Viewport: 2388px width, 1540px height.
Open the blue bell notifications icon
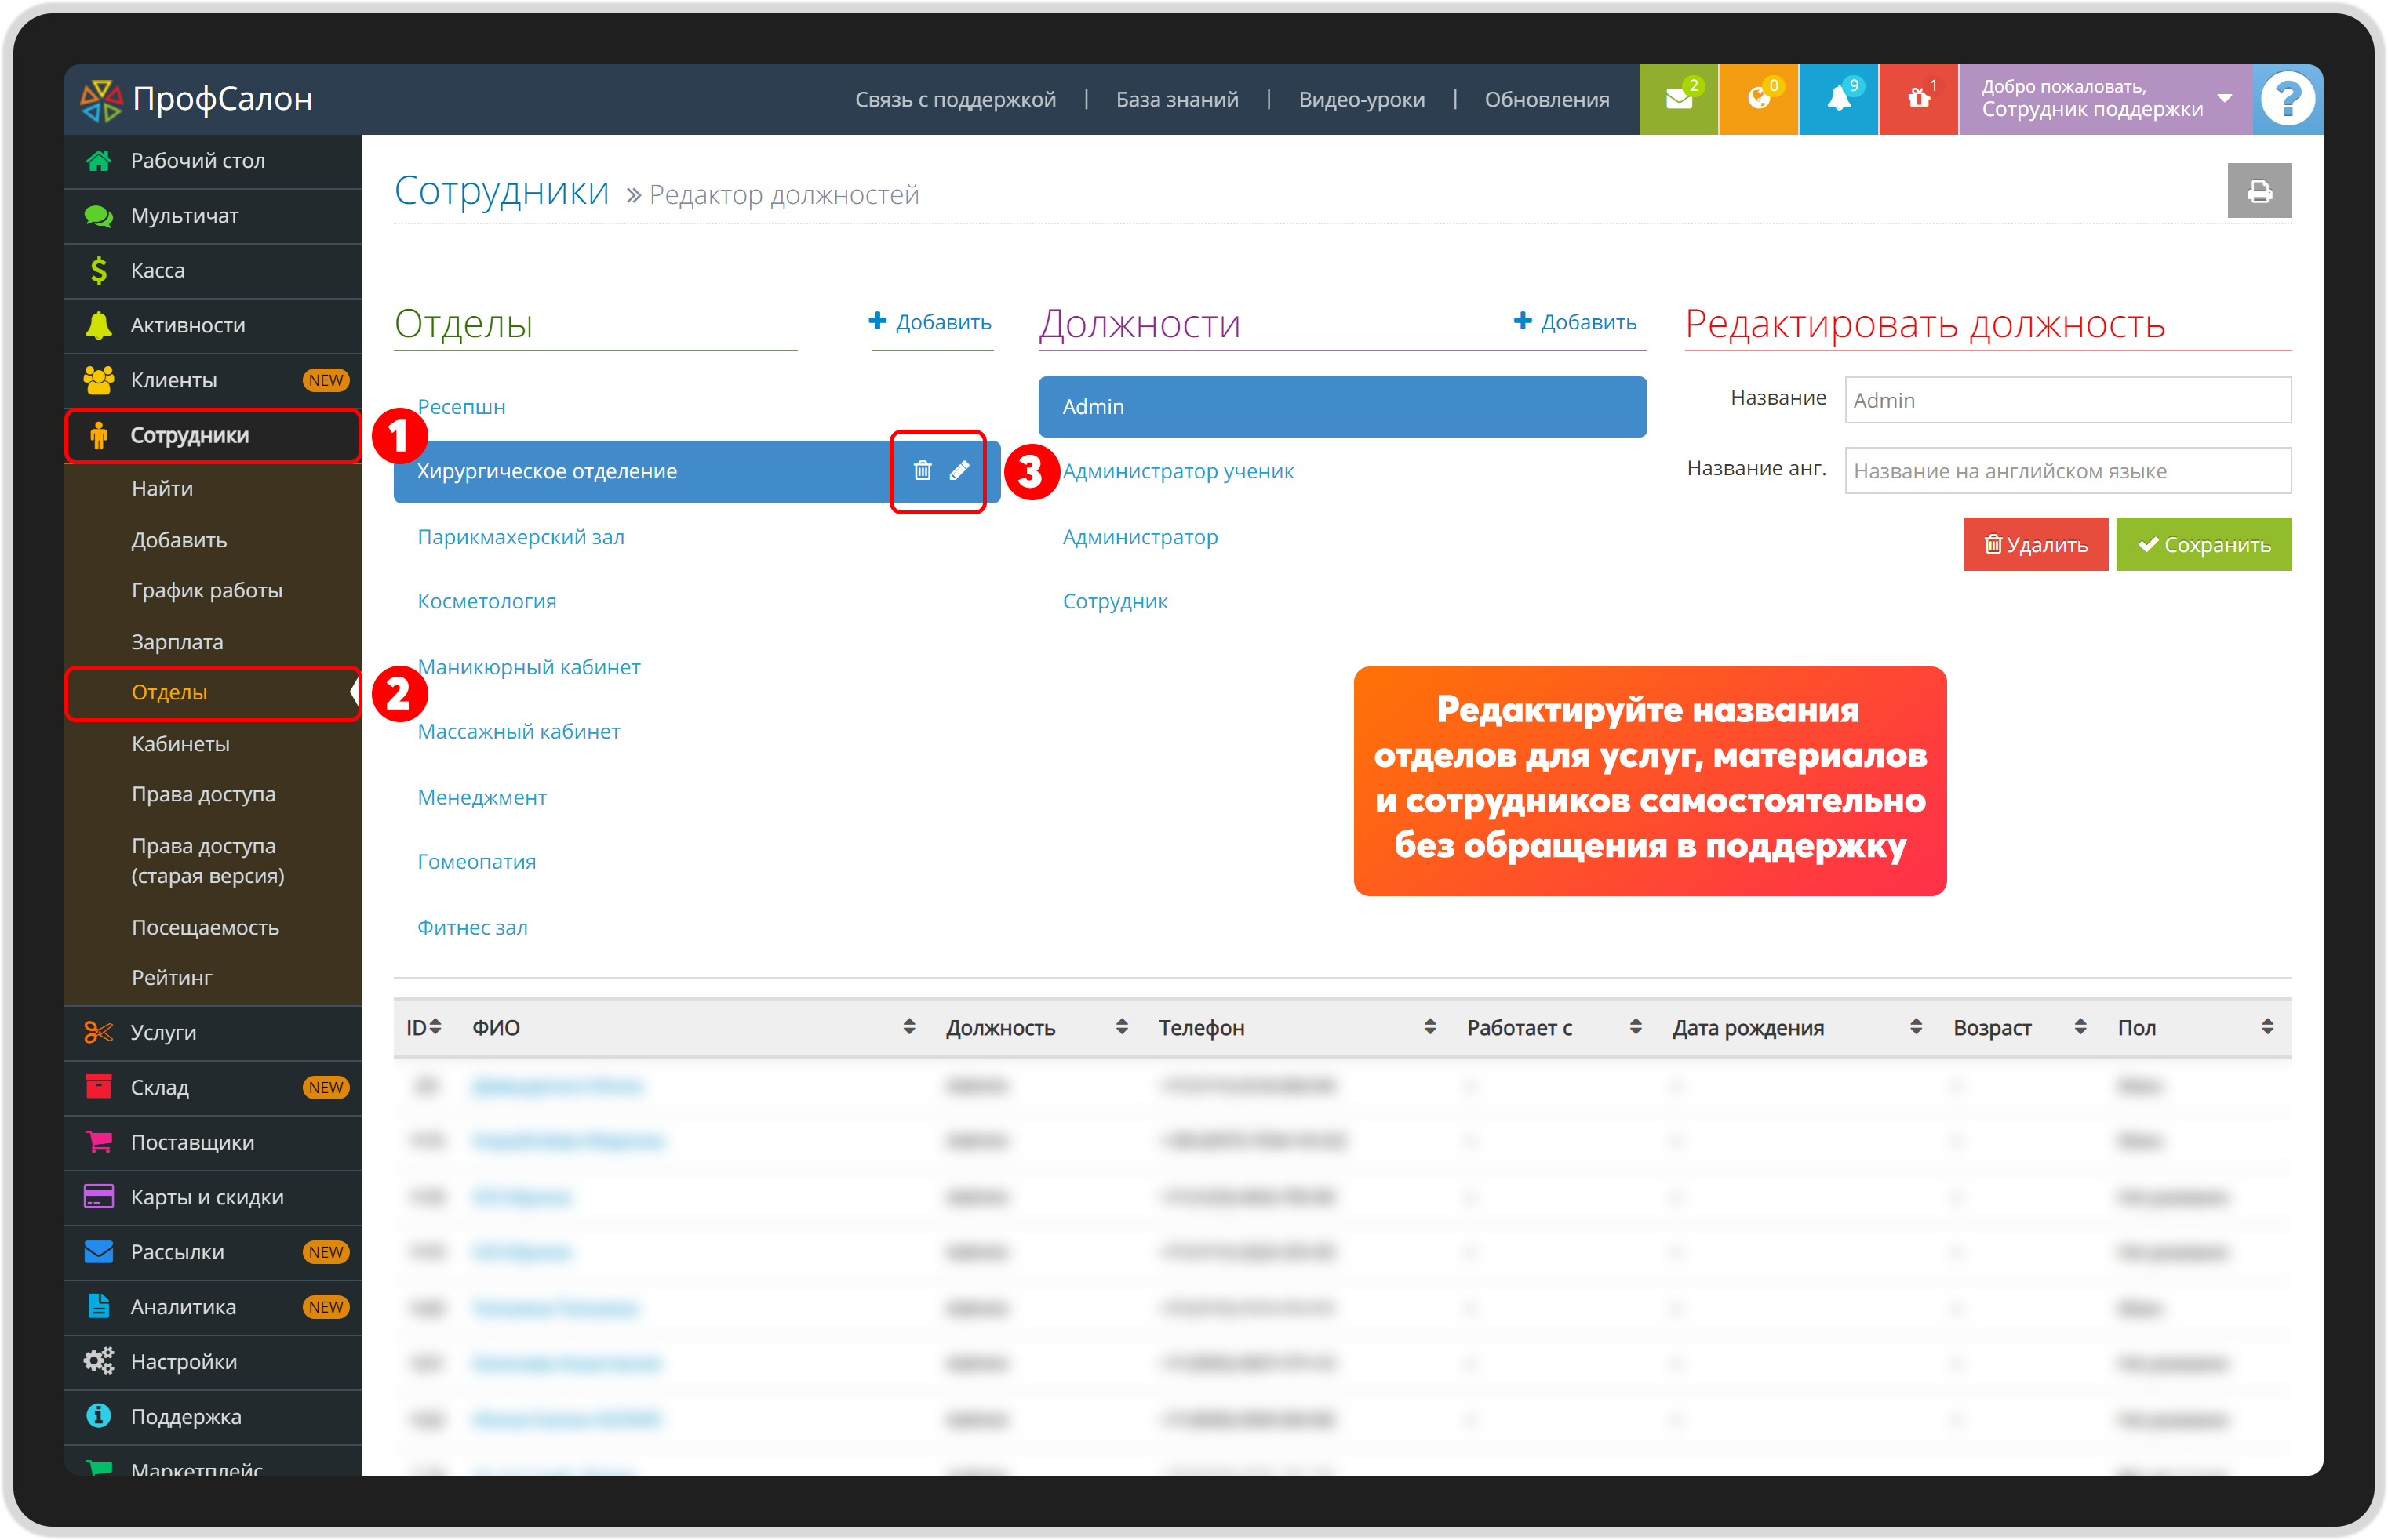(1838, 99)
